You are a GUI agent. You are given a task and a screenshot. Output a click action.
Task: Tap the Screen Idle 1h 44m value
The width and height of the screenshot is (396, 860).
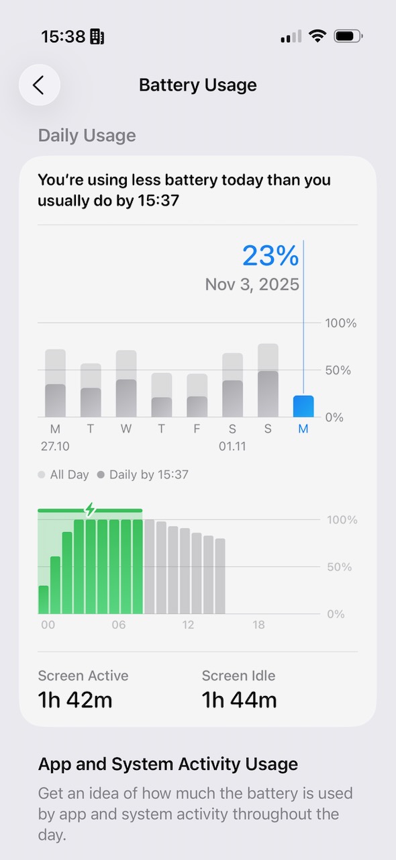click(x=238, y=699)
